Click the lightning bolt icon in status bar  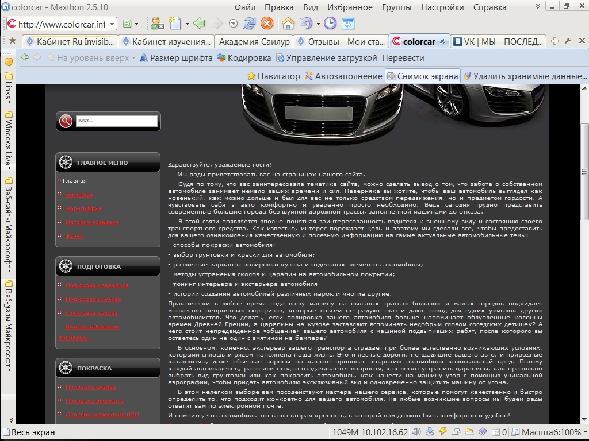pyautogui.click(x=443, y=432)
